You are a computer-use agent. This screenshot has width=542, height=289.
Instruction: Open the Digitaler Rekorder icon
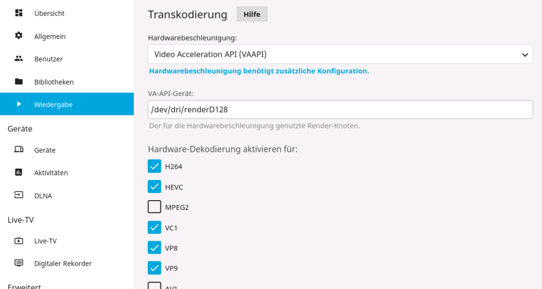(18, 263)
